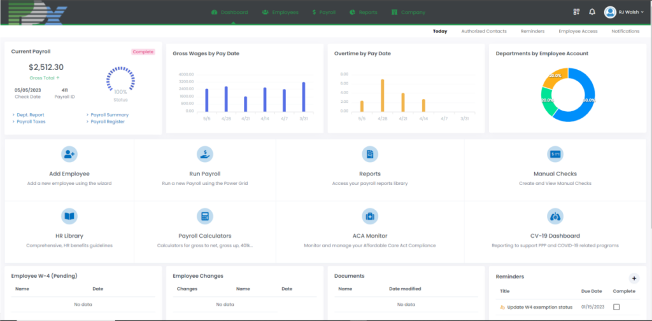Click the Payroll Calculators icon
652x321 pixels.
205,215
